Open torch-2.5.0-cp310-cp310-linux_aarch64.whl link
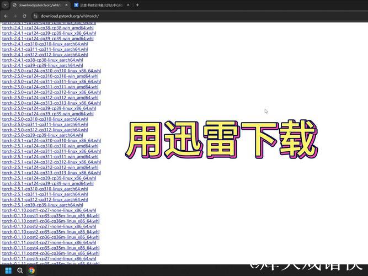Image resolution: width=368 pixels, height=276 pixels. pyautogui.click(x=45, y=119)
